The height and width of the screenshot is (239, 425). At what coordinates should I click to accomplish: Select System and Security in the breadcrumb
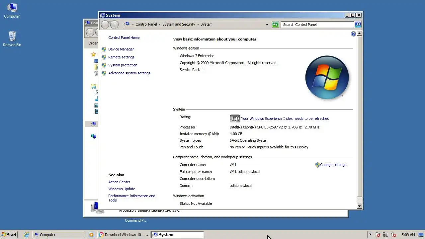tap(179, 25)
